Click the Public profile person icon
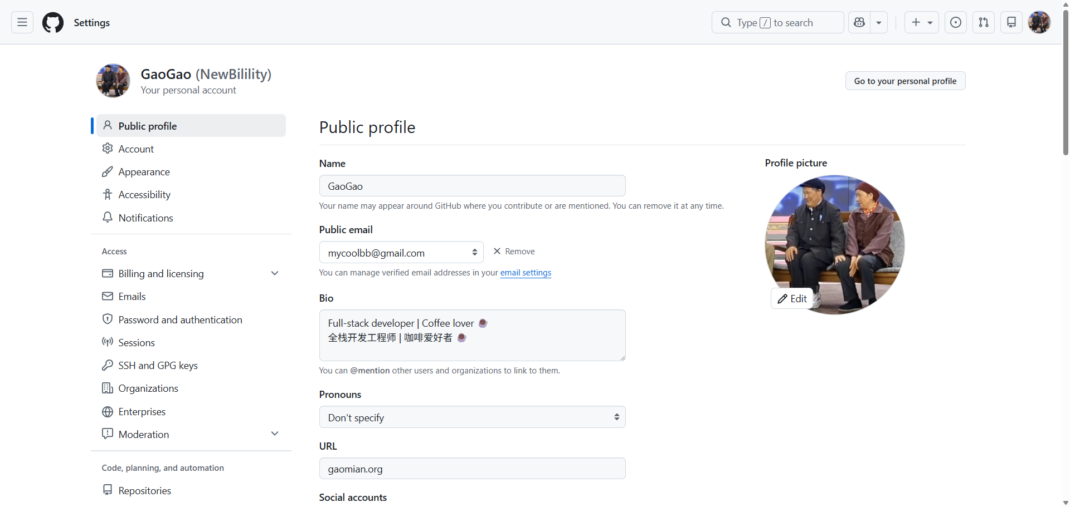 108,125
